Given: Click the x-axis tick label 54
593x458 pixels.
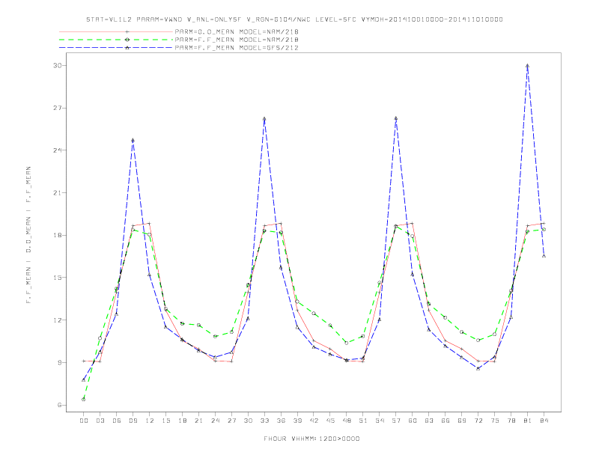Looking at the screenshot, I should [380, 421].
